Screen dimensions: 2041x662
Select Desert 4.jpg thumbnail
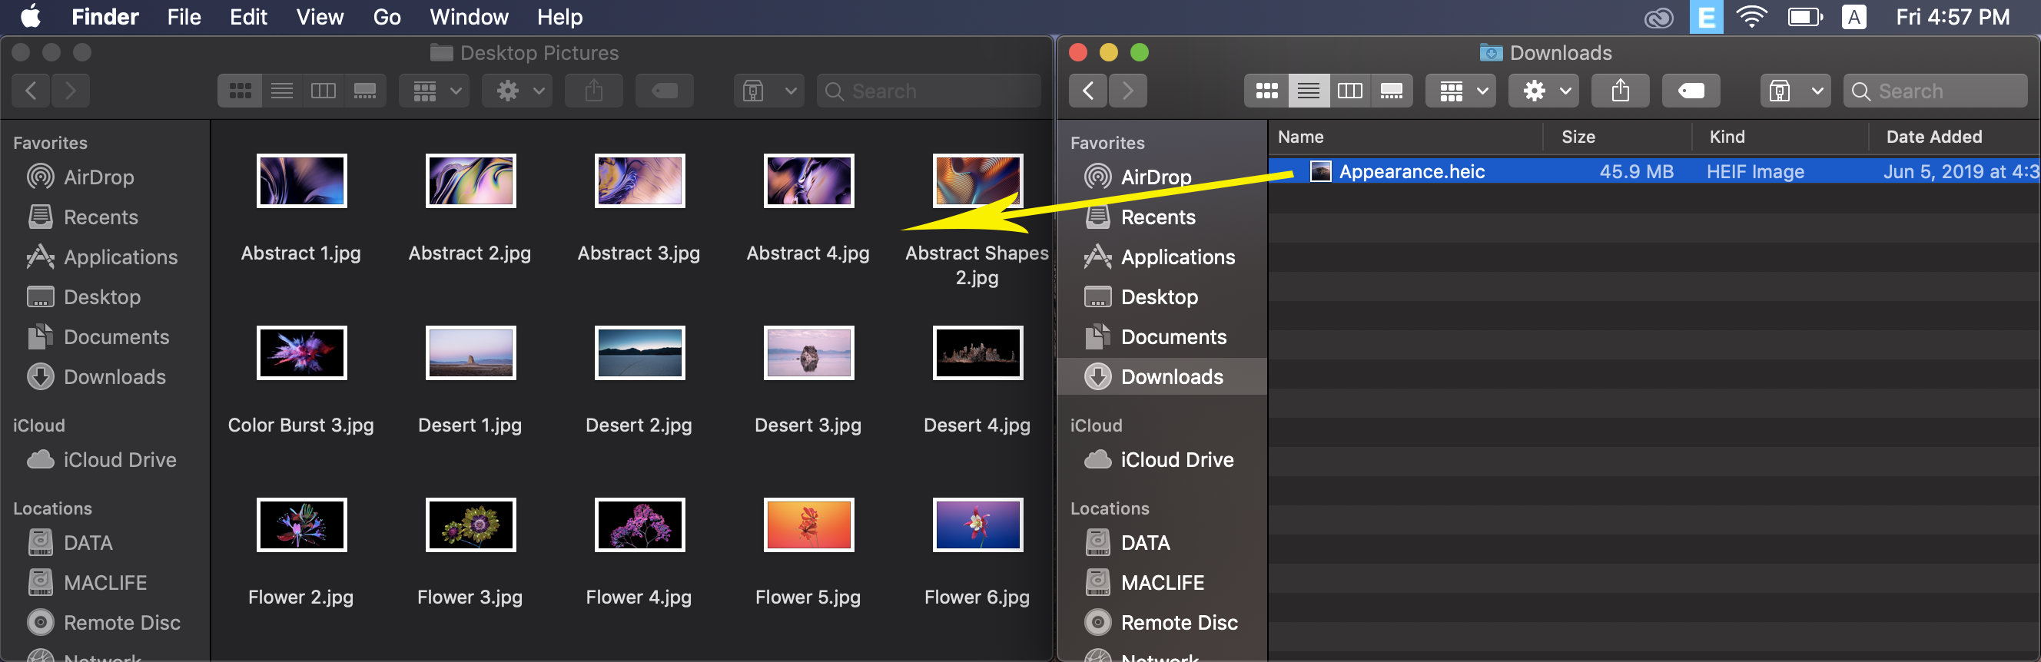pyautogui.click(x=977, y=353)
